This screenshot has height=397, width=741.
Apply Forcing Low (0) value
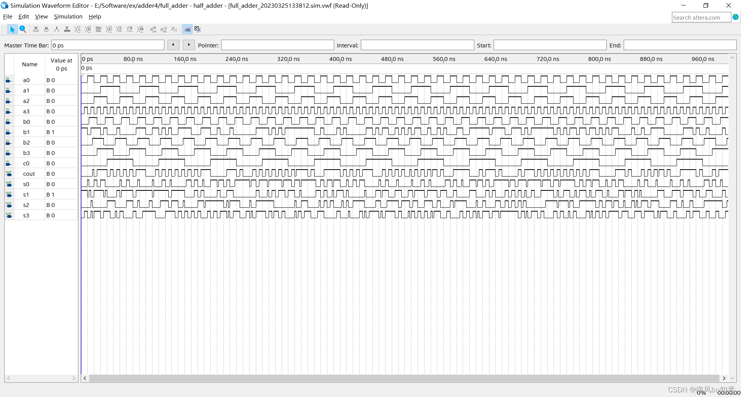[46, 29]
